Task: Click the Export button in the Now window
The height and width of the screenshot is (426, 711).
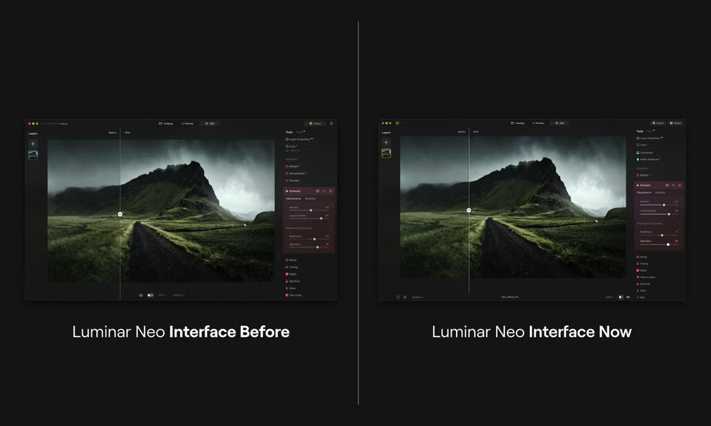Action: (676, 123)
